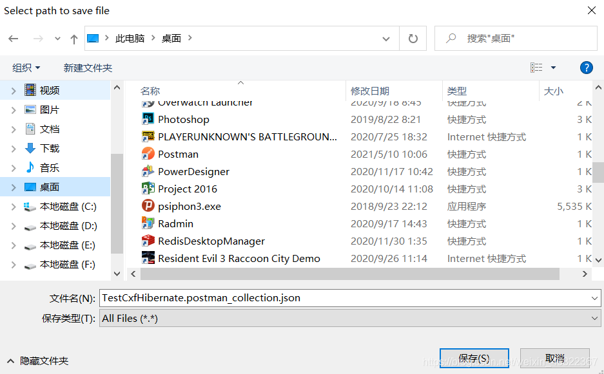Expand the 桌面 tree node
The height and width of the screenshot is (374, 604).
14,187
